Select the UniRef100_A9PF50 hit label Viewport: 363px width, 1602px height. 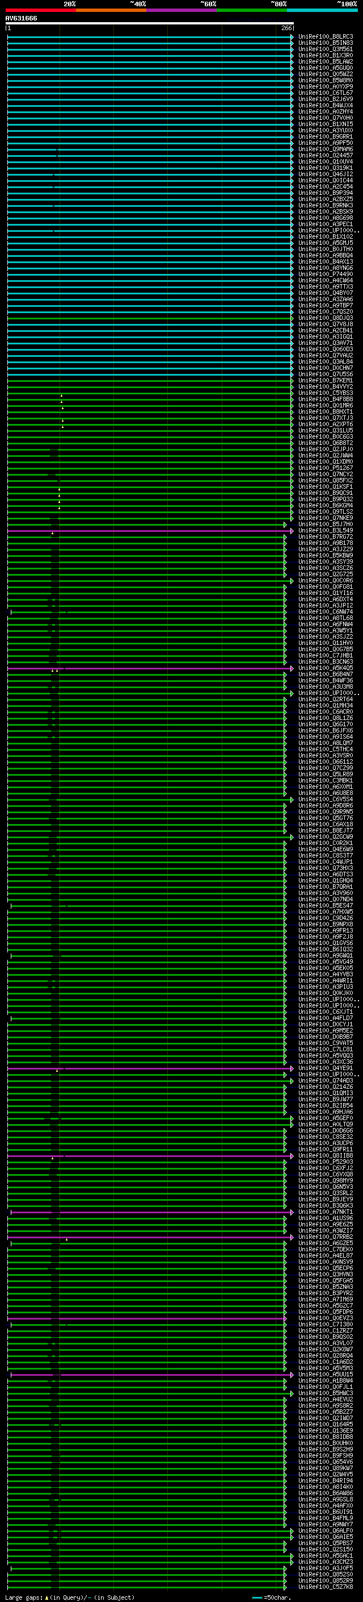326,143
